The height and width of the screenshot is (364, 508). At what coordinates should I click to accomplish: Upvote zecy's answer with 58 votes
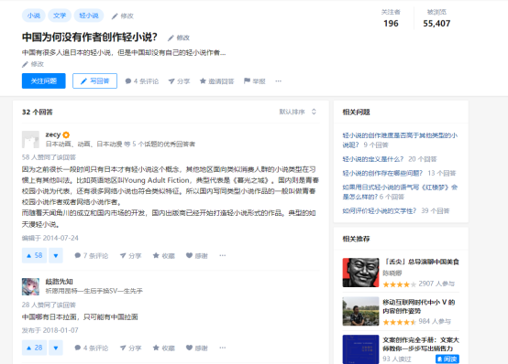pyautogui.click(x=34, y=255)
